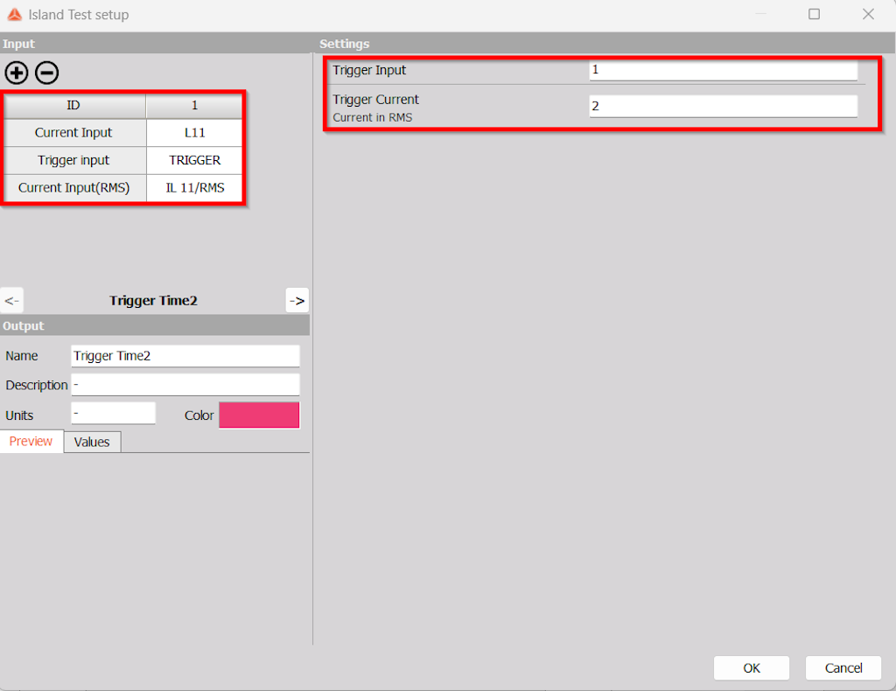Click the ID column header cell
This screenshot has width=896, height=691.
(74, 106)
